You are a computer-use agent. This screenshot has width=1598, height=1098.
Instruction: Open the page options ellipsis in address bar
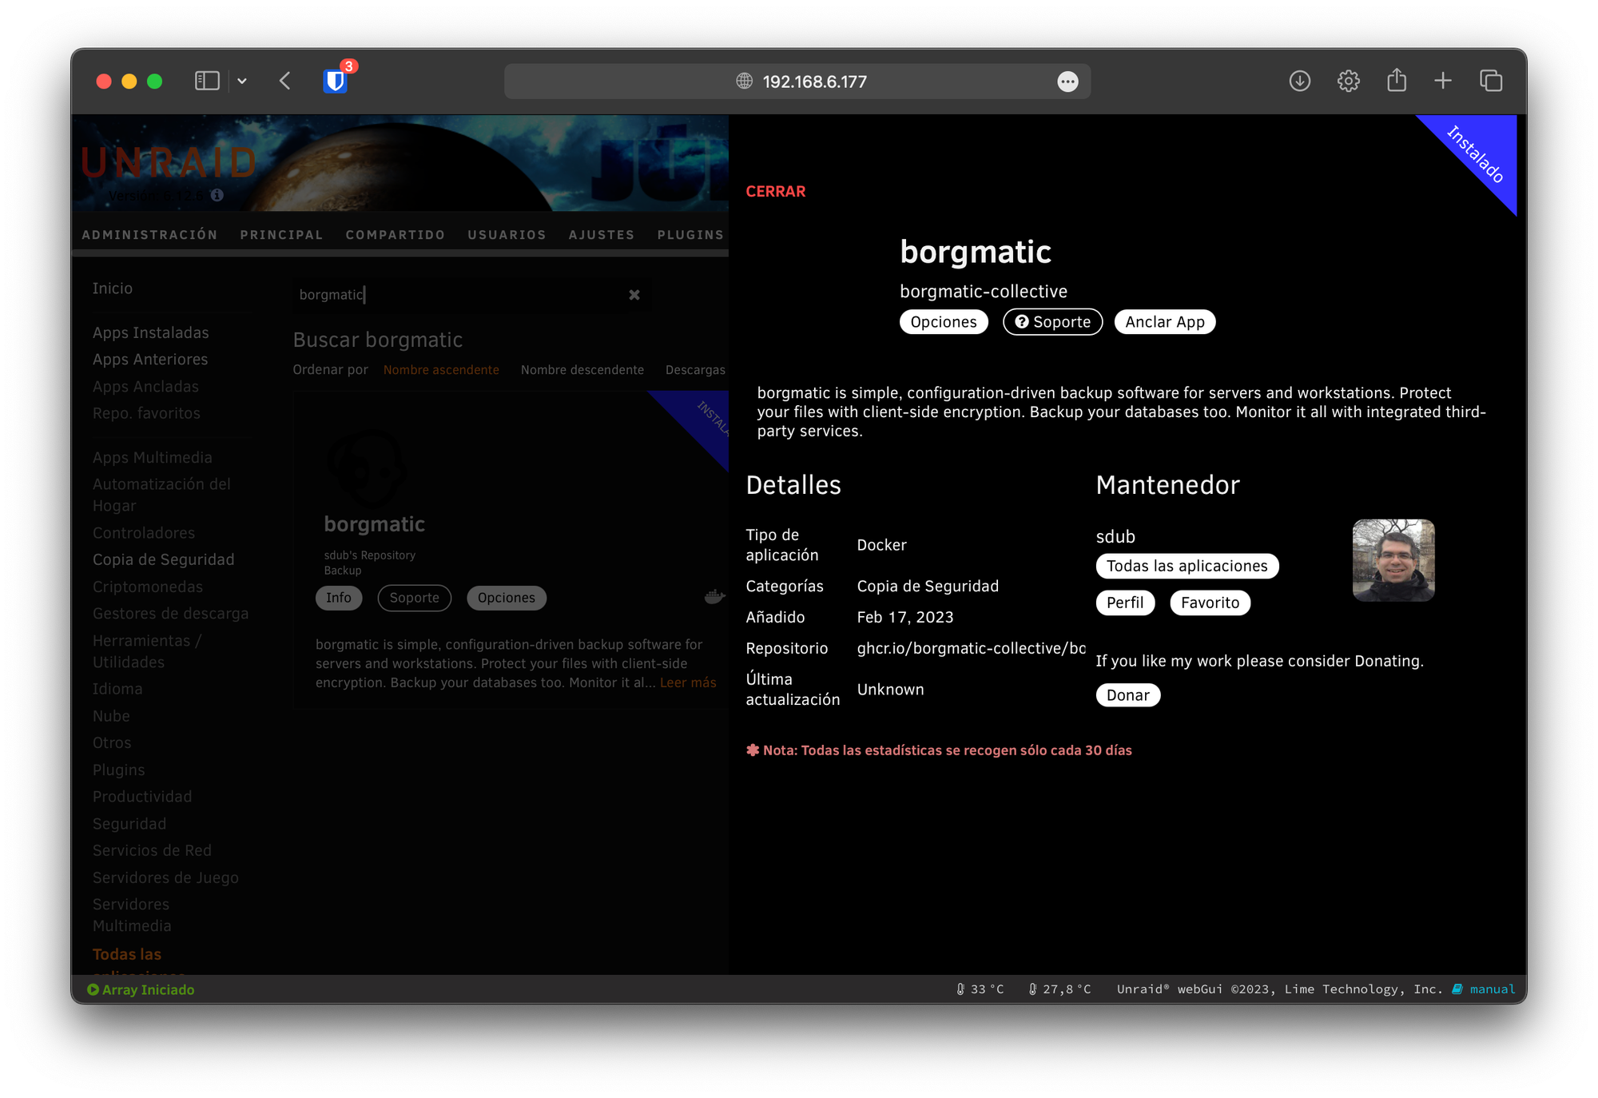tap(1067, 82)
